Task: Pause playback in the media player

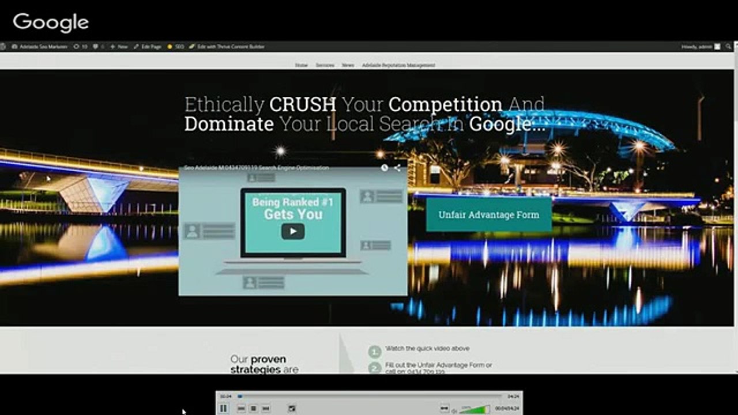Action: 223,408
